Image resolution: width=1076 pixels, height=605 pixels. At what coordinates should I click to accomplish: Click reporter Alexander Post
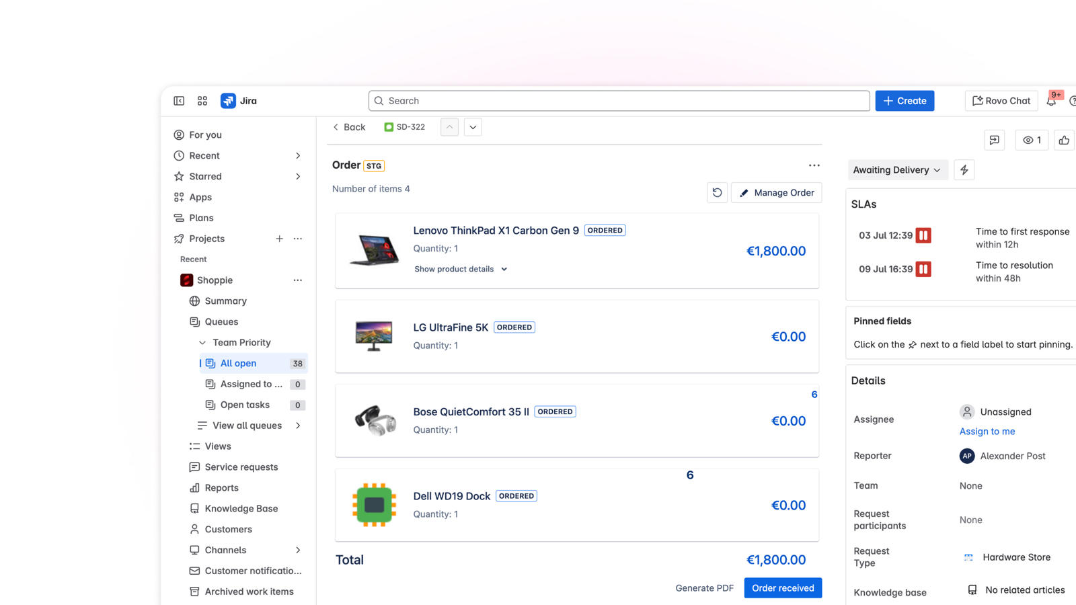click(x=1003, y=456)
